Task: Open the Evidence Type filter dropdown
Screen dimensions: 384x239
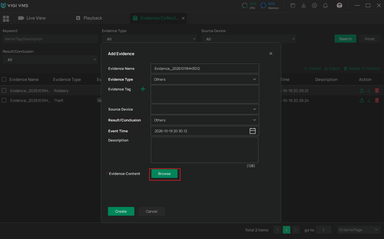Action: (x=149, y=39)
